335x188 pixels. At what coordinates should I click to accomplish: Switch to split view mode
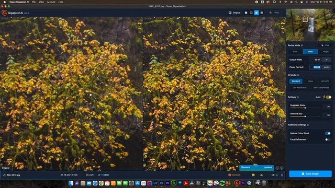coord(251,13)
